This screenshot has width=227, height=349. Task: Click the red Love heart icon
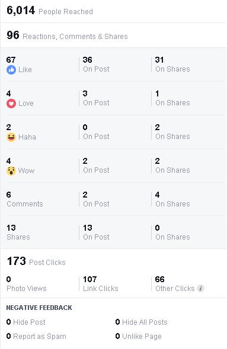11,104
